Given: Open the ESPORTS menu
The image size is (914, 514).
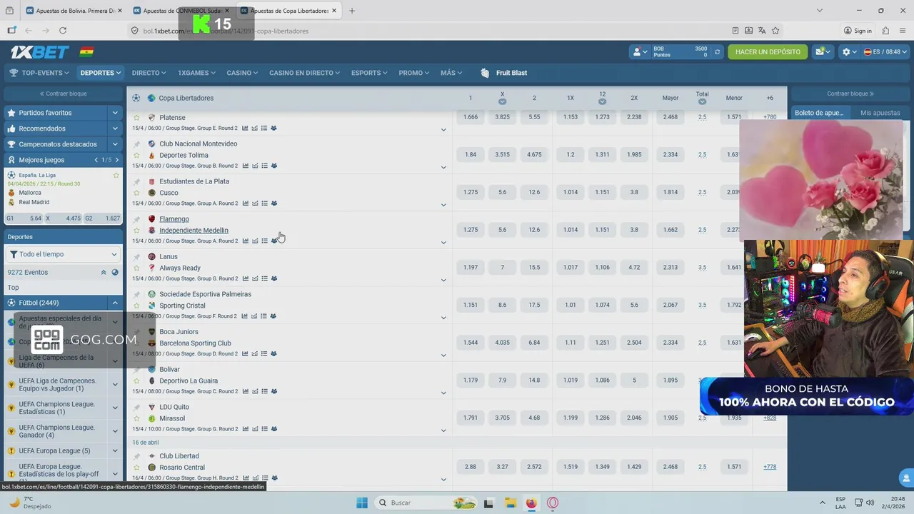Looking at the screenshot, I should tap(370, 73).
